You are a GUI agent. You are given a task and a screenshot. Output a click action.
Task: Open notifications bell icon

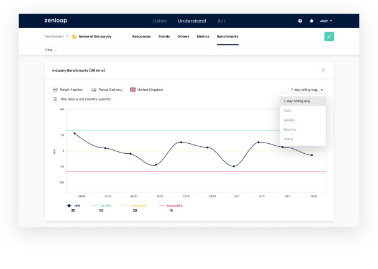click(x=311, y=21)
